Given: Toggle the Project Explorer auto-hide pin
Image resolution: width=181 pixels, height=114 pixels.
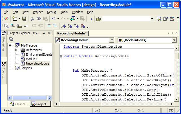Looking at the screenshot, I should (44, 33).
